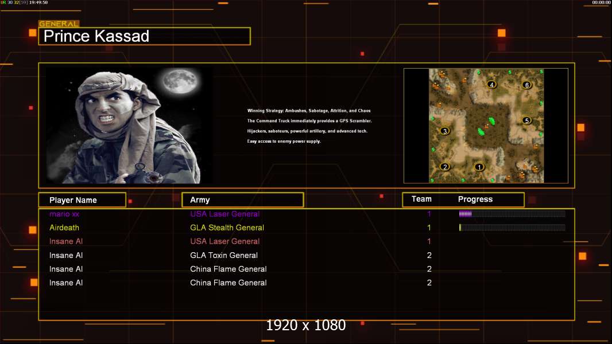Click the Army column header

pyautogui.click(x=242, y=200)
